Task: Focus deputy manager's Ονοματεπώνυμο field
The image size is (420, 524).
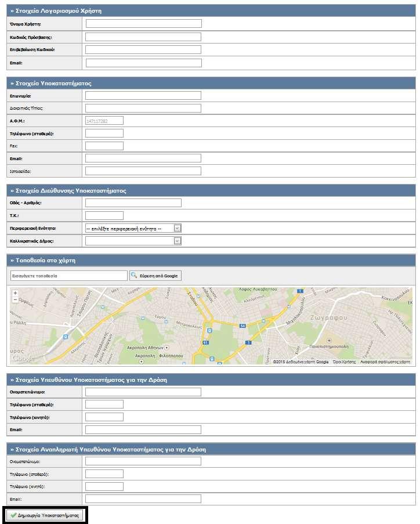Action: coord(143,461)
